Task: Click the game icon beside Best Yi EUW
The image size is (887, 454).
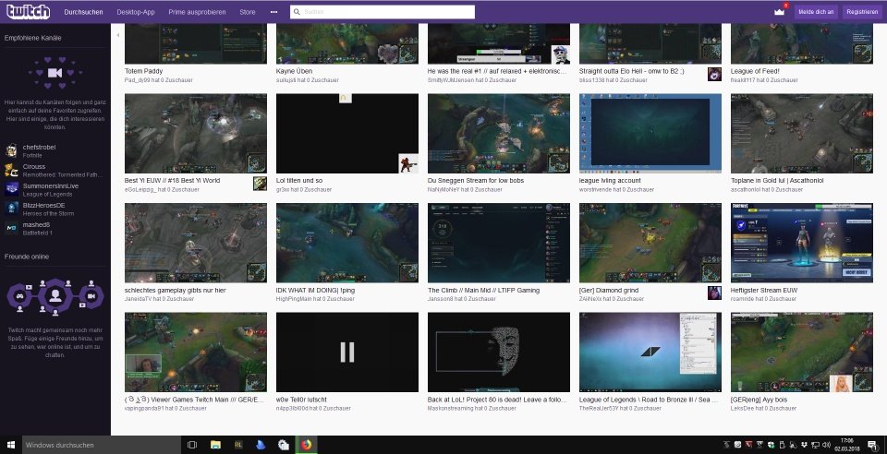Action: tap(260, 184)
